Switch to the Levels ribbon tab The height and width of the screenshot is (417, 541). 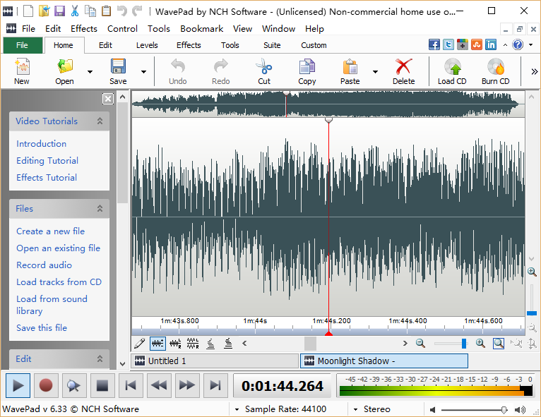(x=147, y=45)
